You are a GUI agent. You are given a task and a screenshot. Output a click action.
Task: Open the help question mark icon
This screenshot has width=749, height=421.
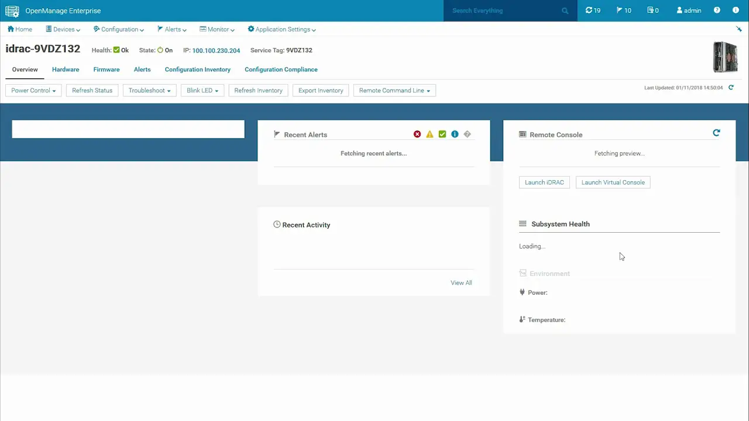(717, 10)
